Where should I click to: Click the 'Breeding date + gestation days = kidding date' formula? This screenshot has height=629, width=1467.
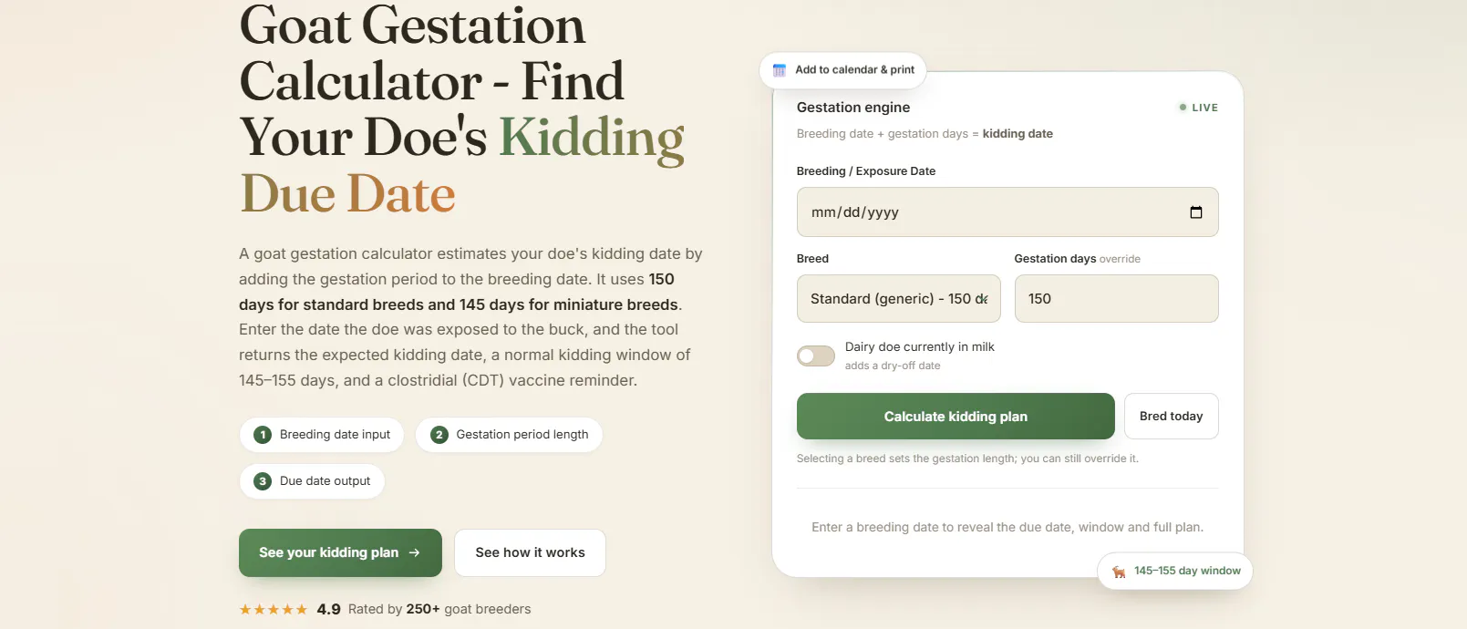pyautogui.click(x=925, y=134)
